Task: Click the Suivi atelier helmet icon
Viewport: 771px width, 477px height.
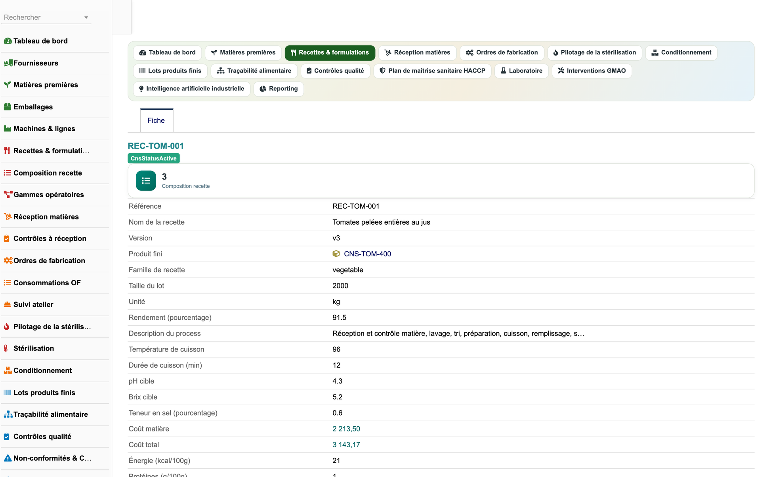Action: point(7,305)
